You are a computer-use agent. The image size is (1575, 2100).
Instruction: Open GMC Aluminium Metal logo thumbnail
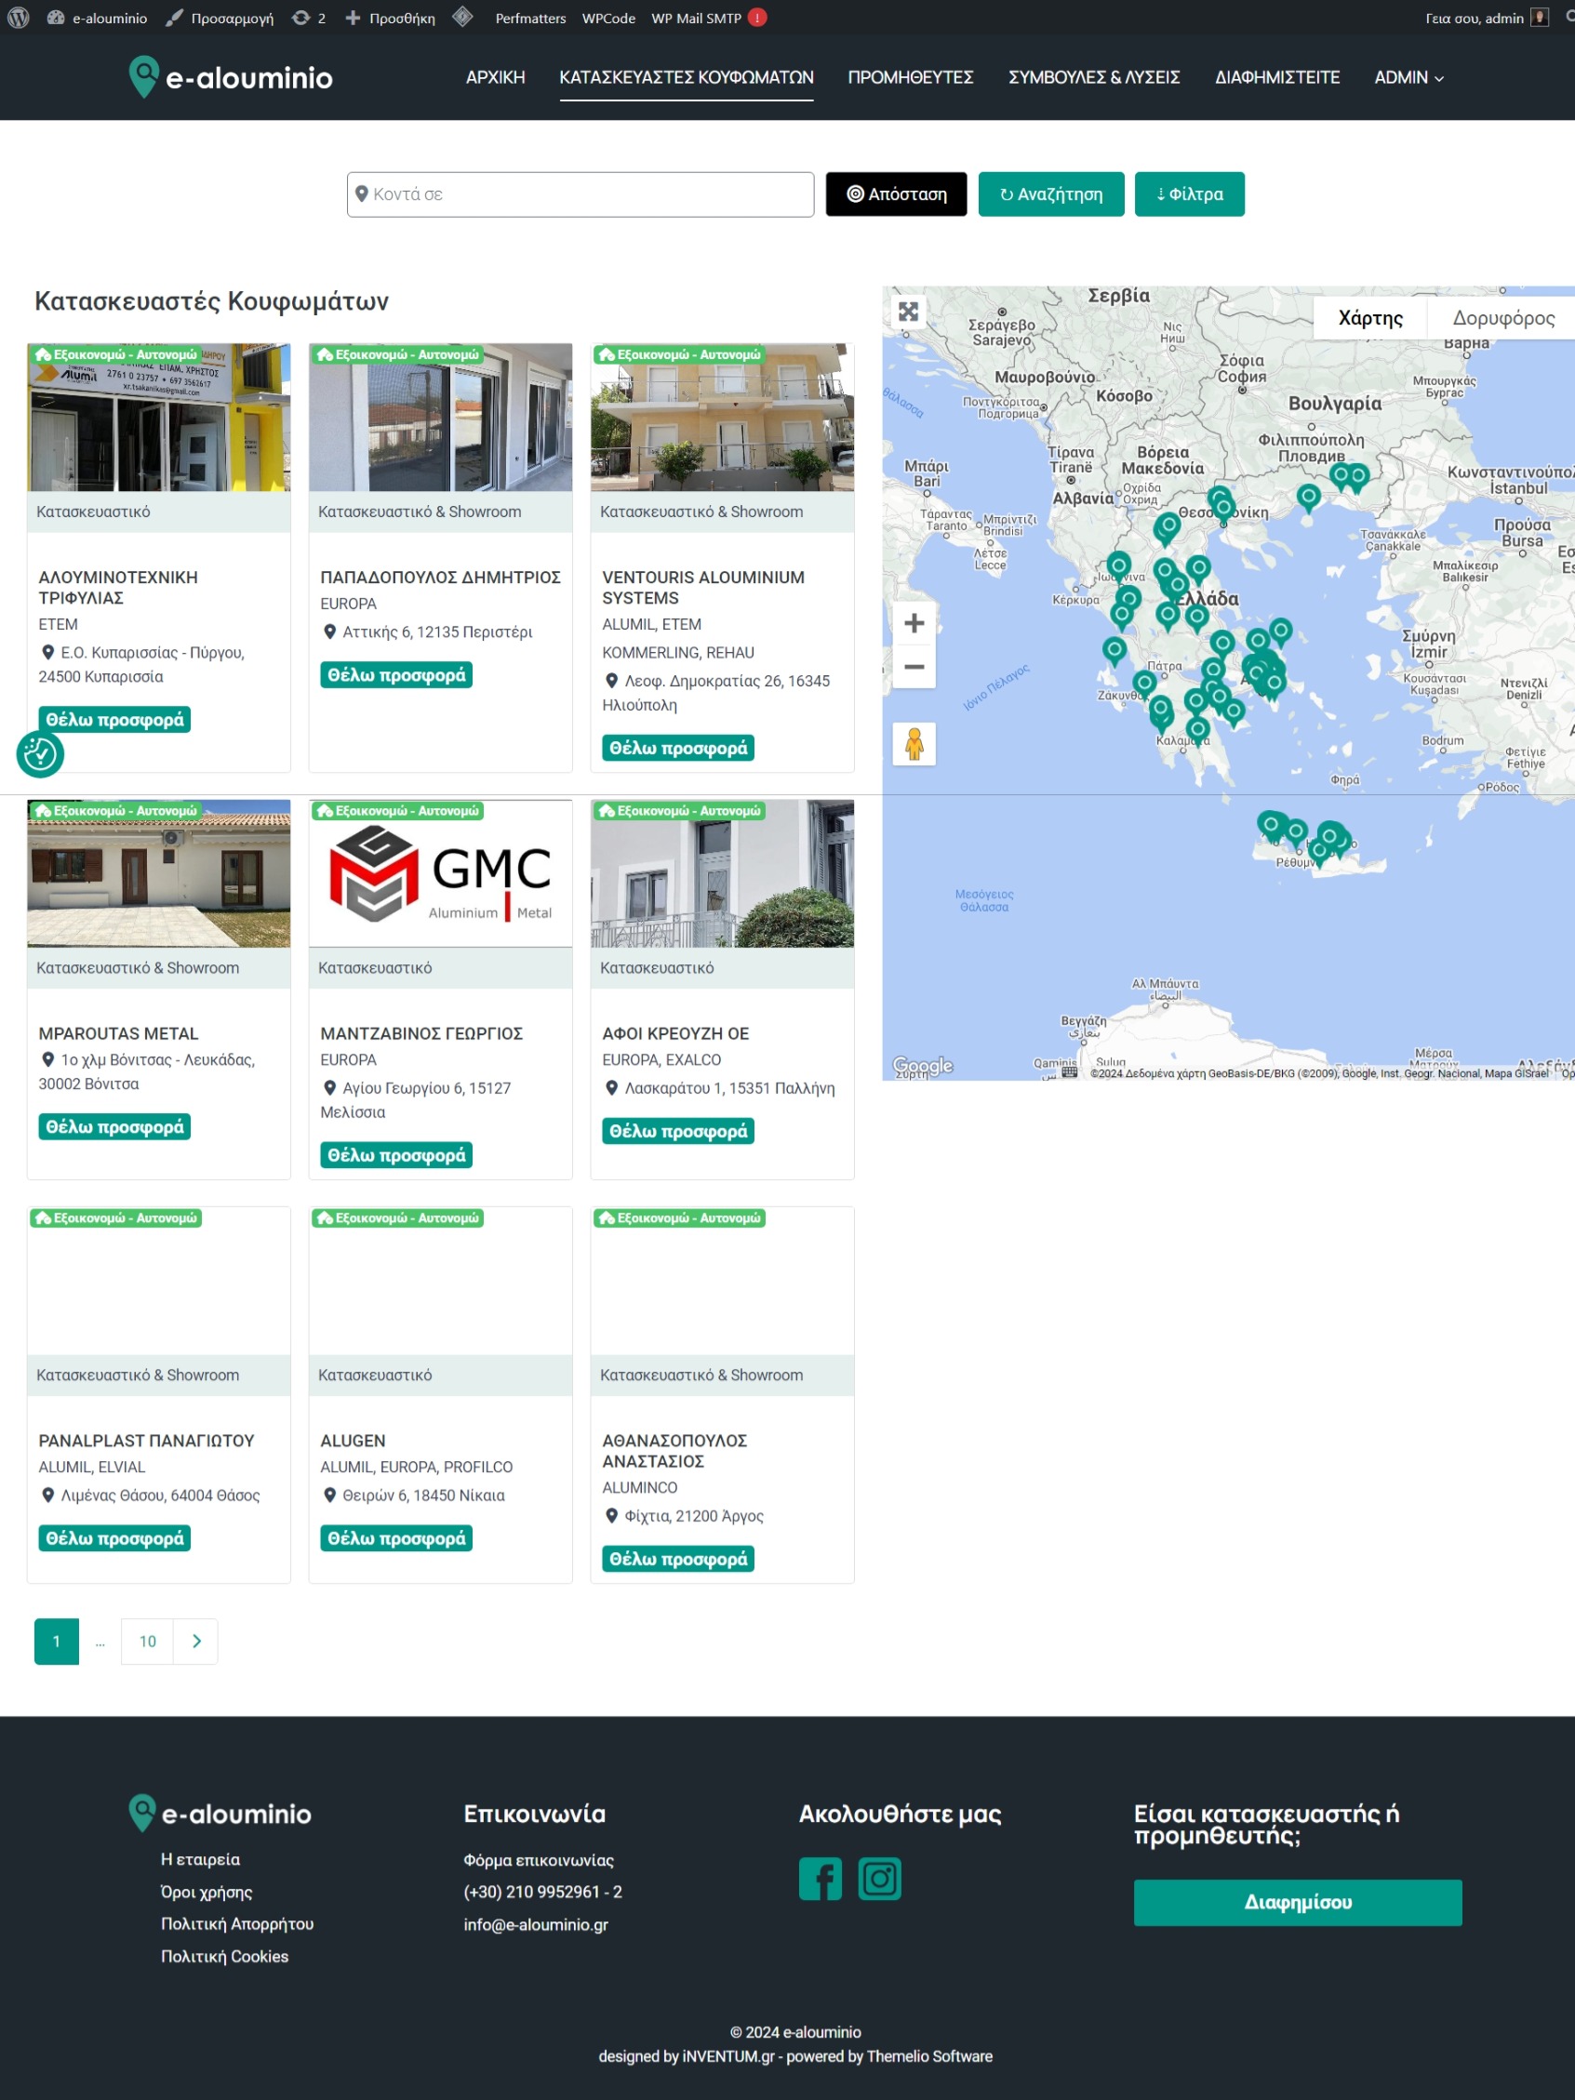coord(441,873)
